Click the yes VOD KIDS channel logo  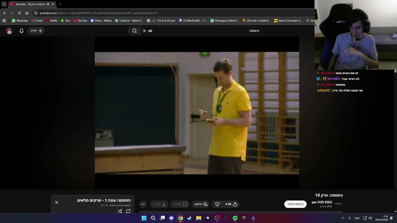click(x=339, y=204)
